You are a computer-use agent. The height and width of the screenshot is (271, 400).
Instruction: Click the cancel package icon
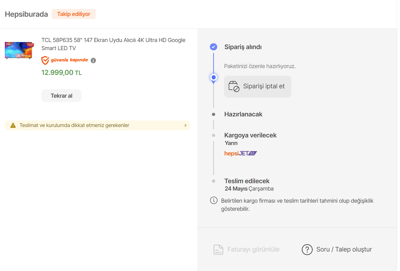(234, 86)
